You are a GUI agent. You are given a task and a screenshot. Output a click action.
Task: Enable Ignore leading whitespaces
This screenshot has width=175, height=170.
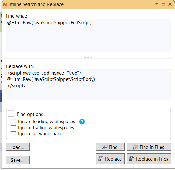pos(13,122)
